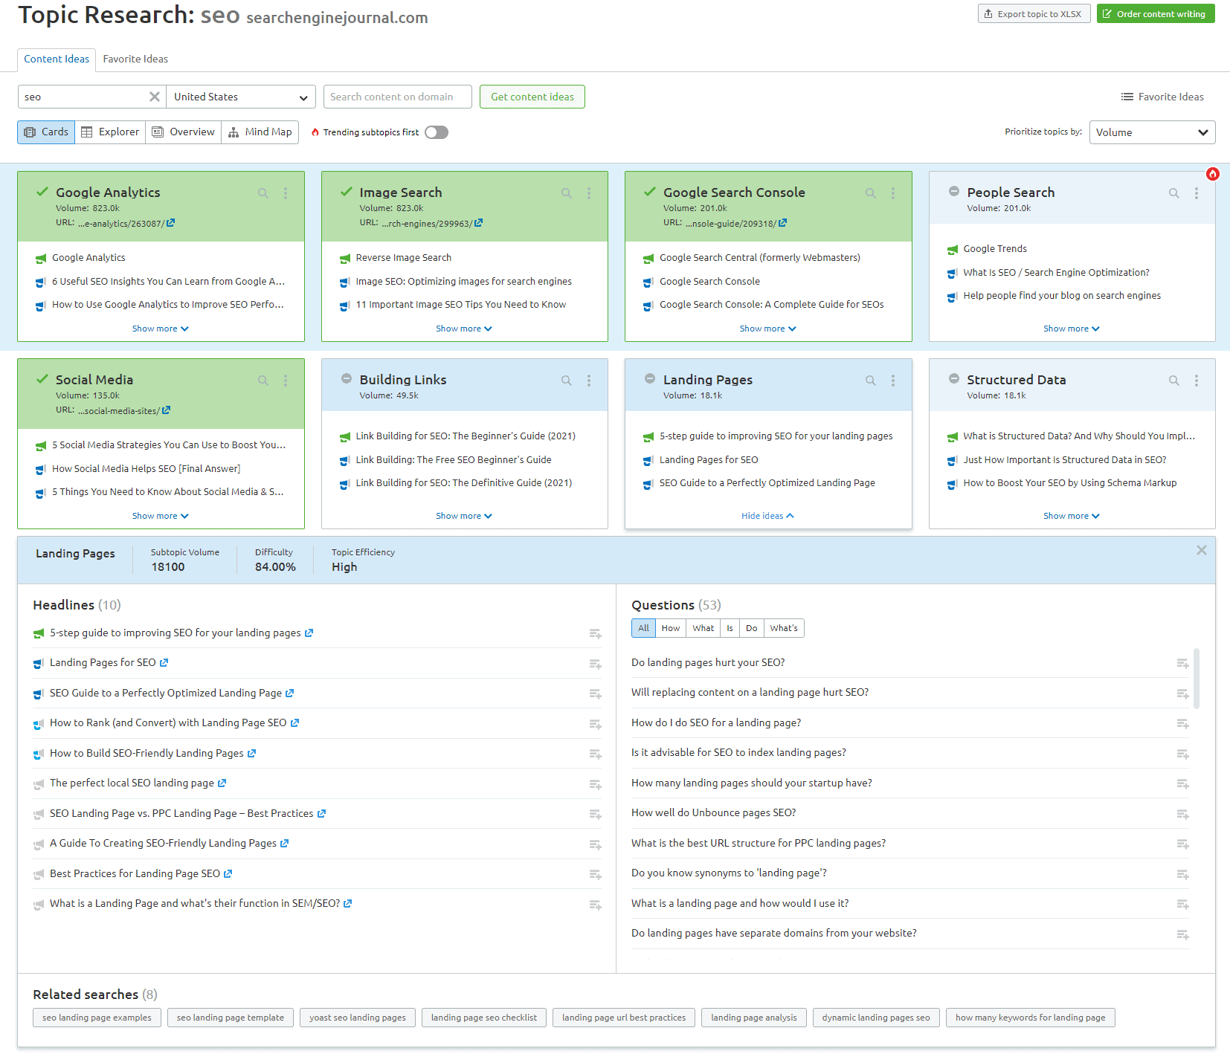
Task: Open external link for Landing Pages for SEO headline
Action: tap(164, 662)
